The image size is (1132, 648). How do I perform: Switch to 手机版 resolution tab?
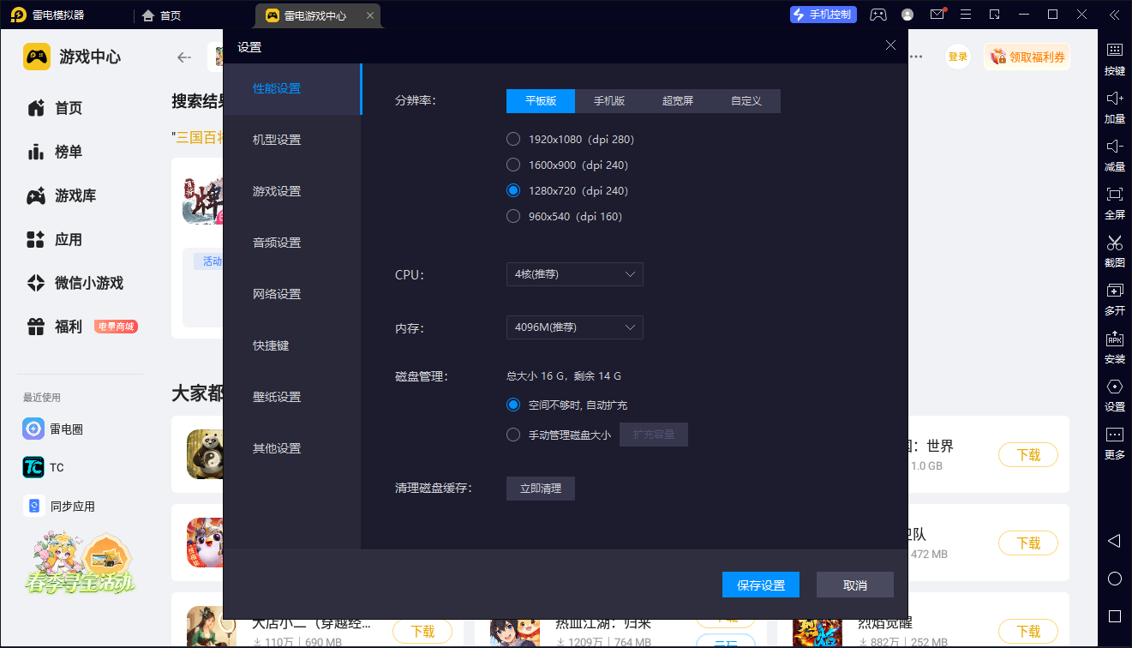(609, 101)
